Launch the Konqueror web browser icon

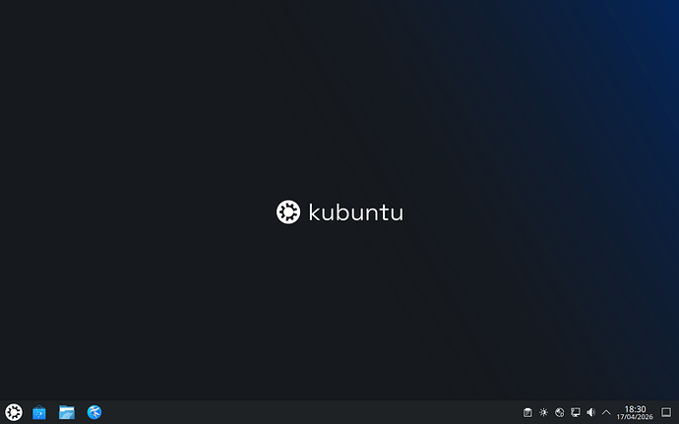[x=94, y=412]
